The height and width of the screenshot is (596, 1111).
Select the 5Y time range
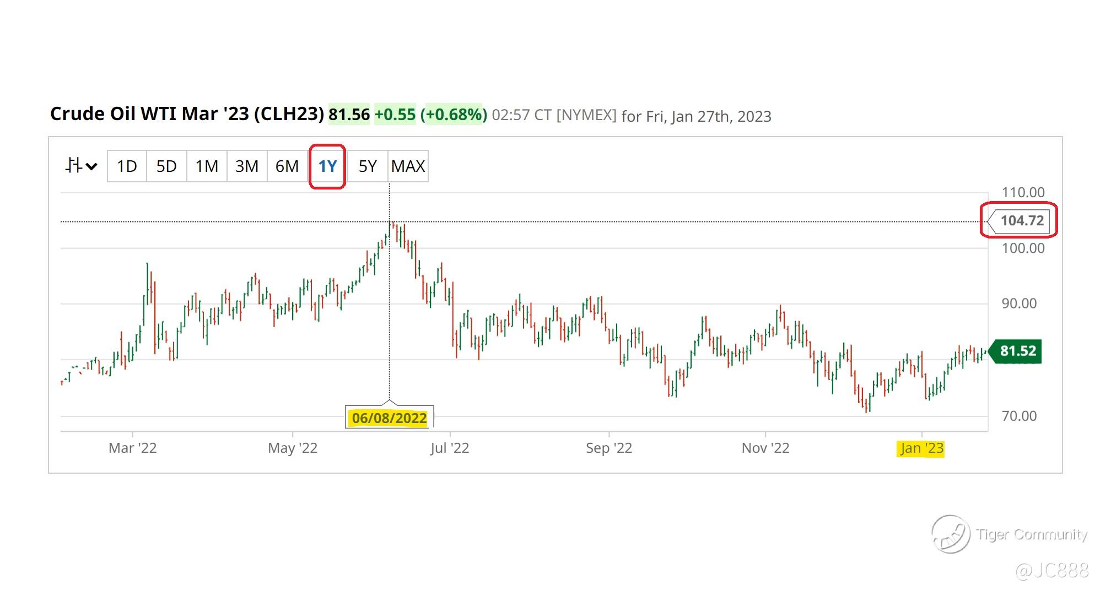(368, 166)
